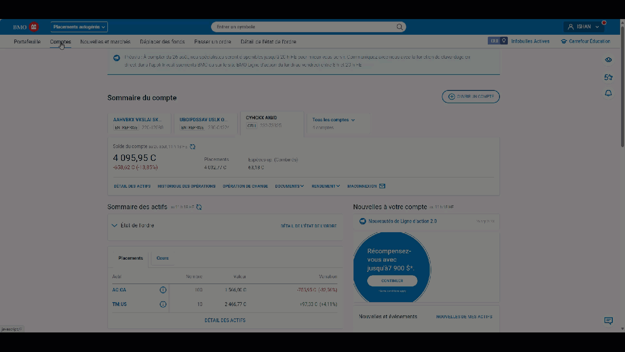Open Passer un ordre menu

point(212,42)
